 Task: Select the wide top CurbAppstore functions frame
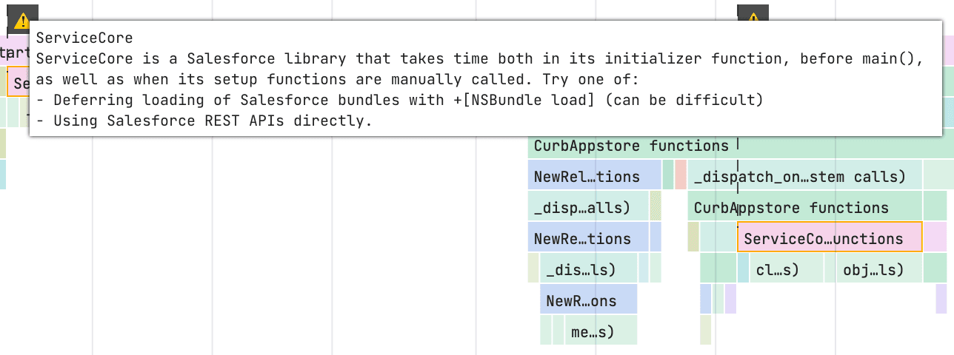point(631,146)
